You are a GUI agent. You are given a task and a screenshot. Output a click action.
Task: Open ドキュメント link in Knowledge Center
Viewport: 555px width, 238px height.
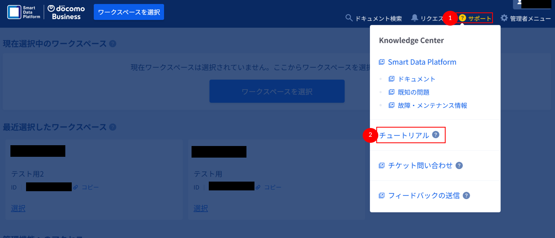pyautogui.click(x=416, y=79)
